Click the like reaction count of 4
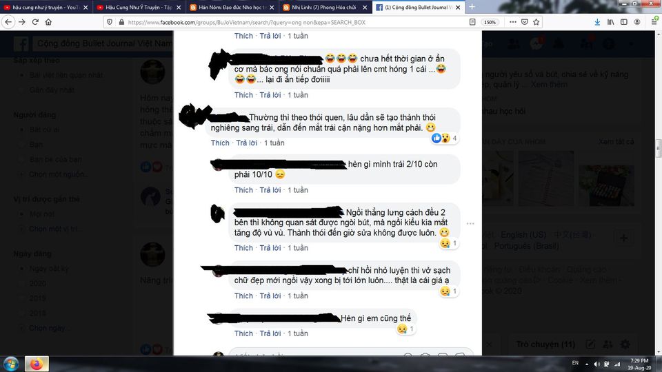This screenshot has height=372, width=662. (x=454, y=138)
